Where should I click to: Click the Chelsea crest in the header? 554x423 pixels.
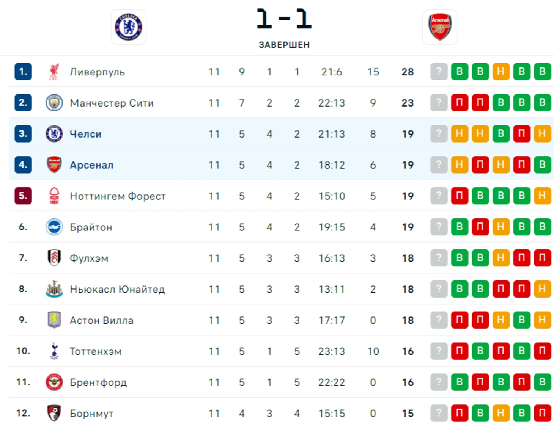(x=128, y=27)
